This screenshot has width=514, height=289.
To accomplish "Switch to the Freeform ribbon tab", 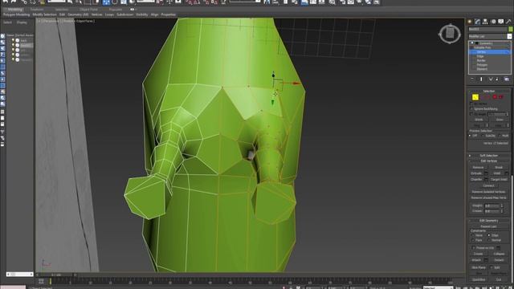I will (37, 10).
